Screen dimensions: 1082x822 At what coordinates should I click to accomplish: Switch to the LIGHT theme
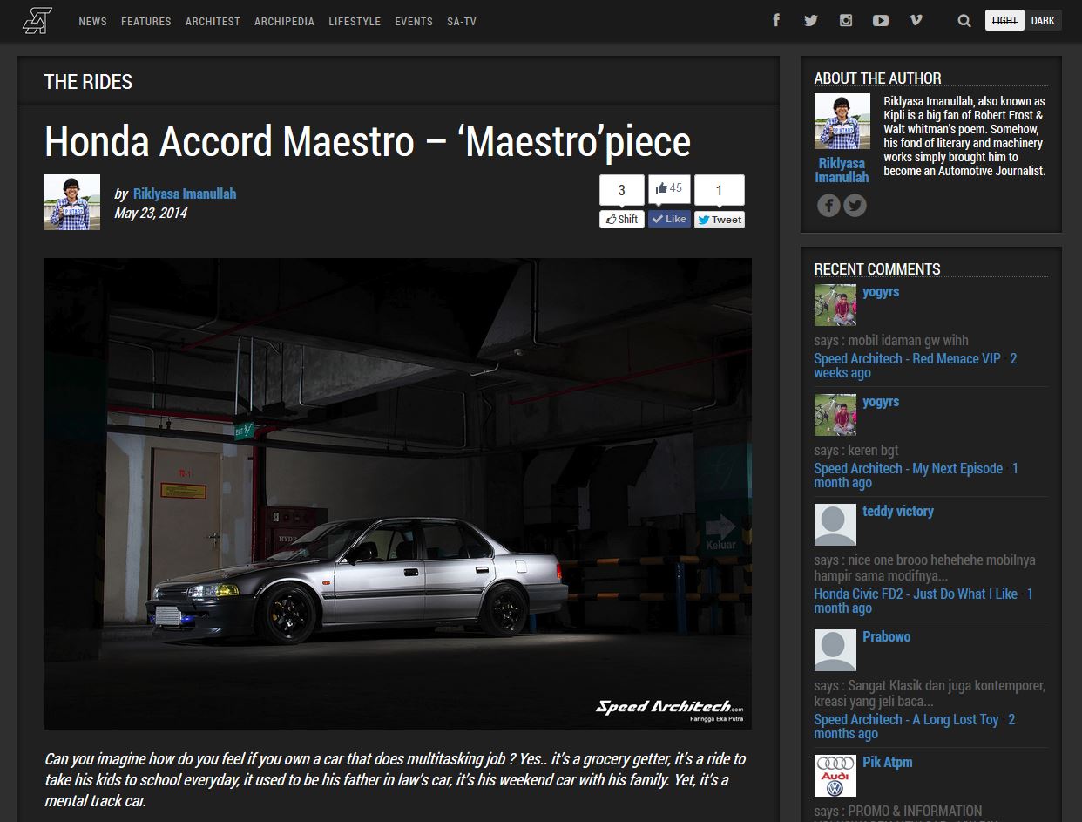1004,21
